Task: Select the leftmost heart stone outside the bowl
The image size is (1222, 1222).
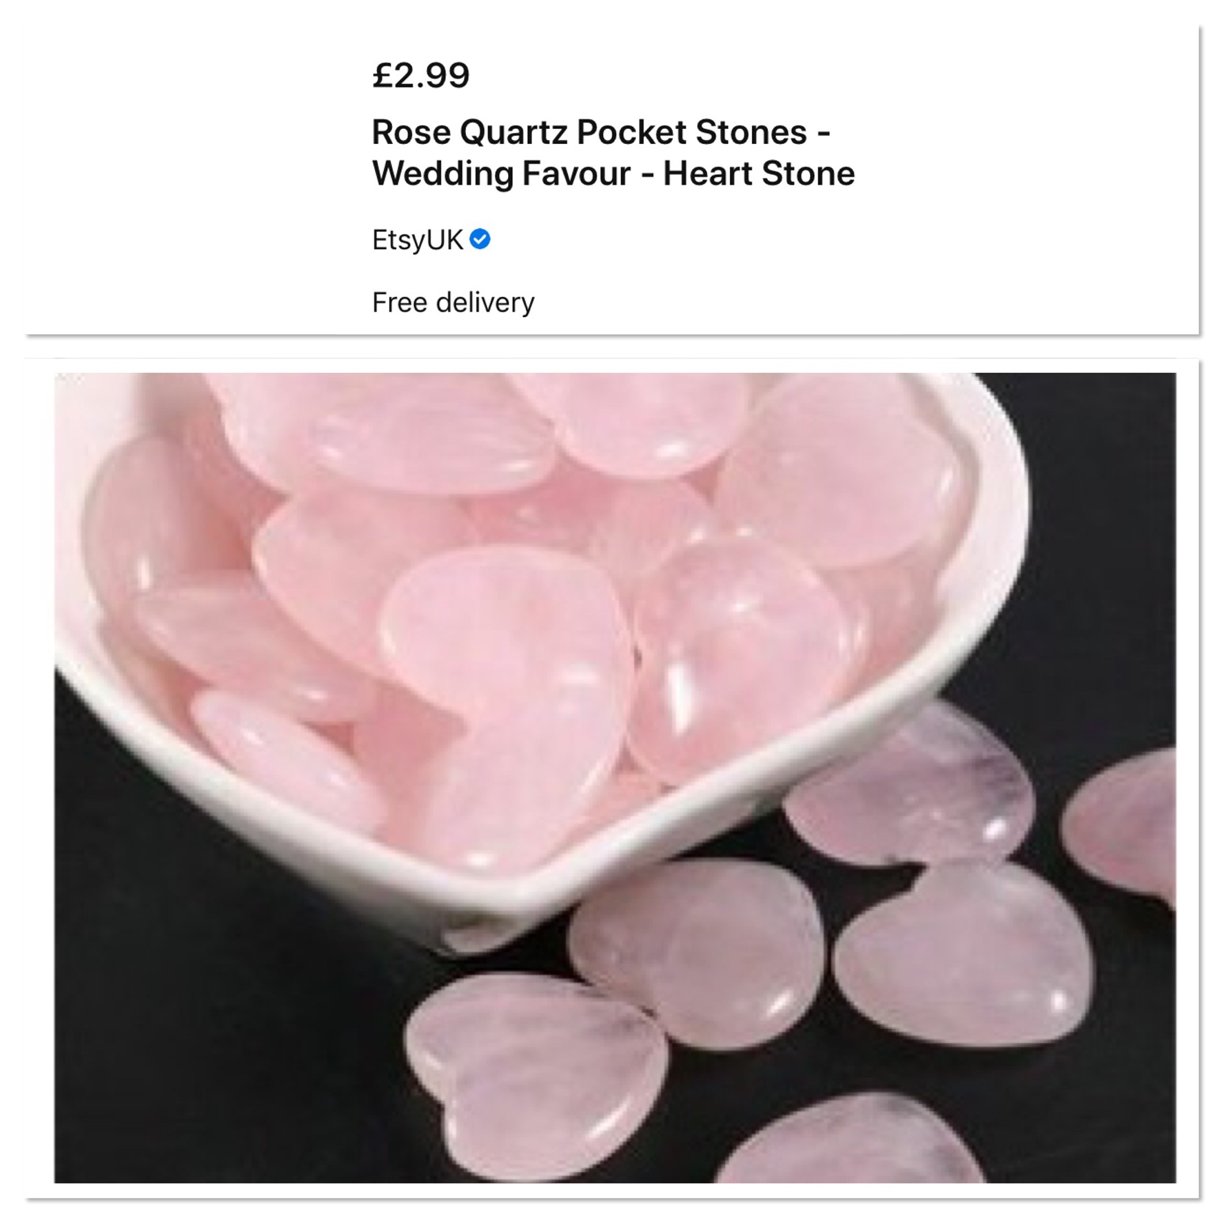Action: pyautogui.click(x=534, y=1075)
